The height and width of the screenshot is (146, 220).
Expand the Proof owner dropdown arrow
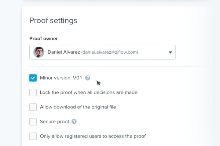coord(170,52)
